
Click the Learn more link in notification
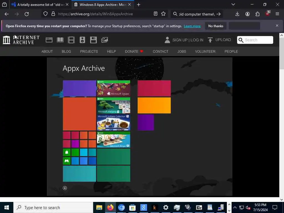[192, 26]
